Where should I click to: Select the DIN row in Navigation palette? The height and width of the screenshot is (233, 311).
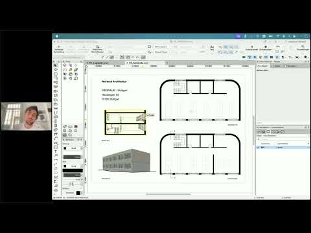point(283,148)
